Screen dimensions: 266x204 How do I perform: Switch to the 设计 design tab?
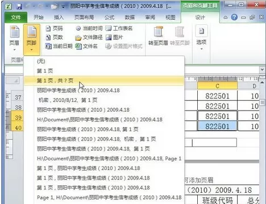click(200, 18)
